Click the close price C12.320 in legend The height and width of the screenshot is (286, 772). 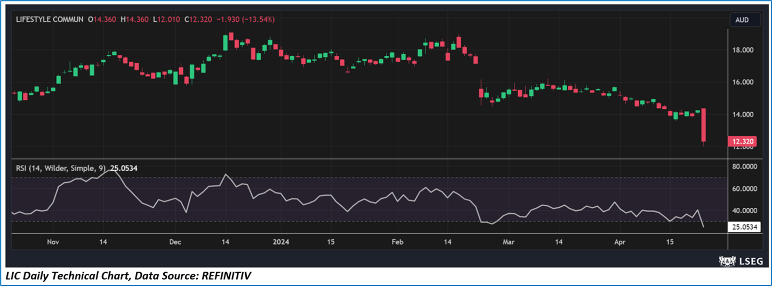point(198,19)
